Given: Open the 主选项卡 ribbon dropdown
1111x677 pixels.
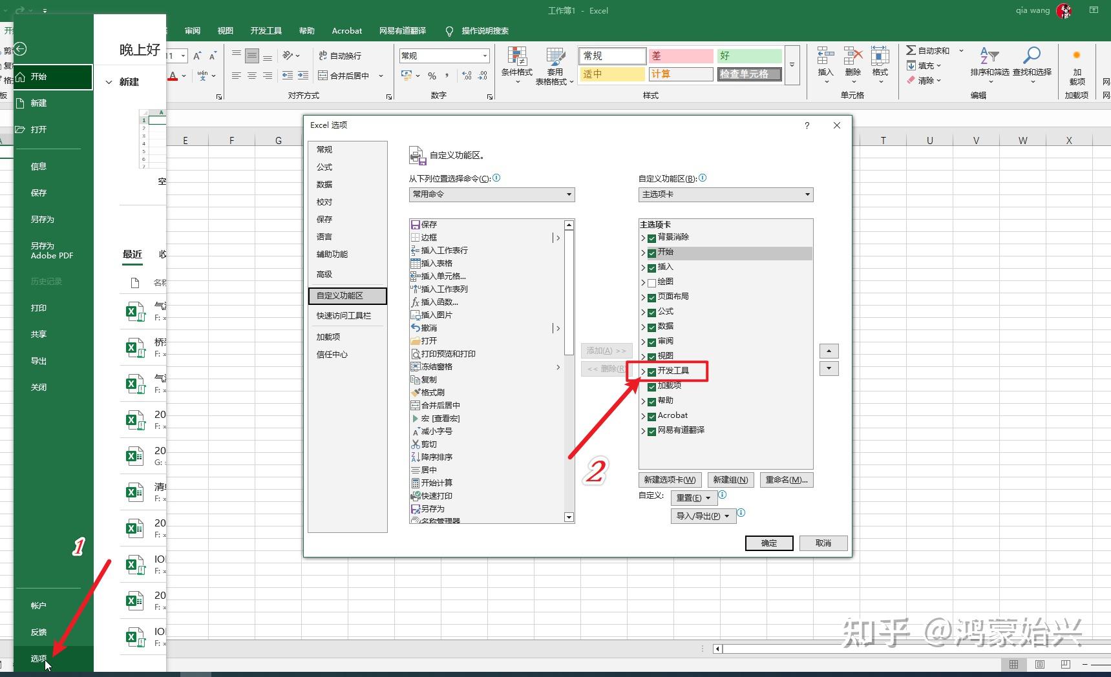Looking at the screenshot, I should [x=726, y=194].
